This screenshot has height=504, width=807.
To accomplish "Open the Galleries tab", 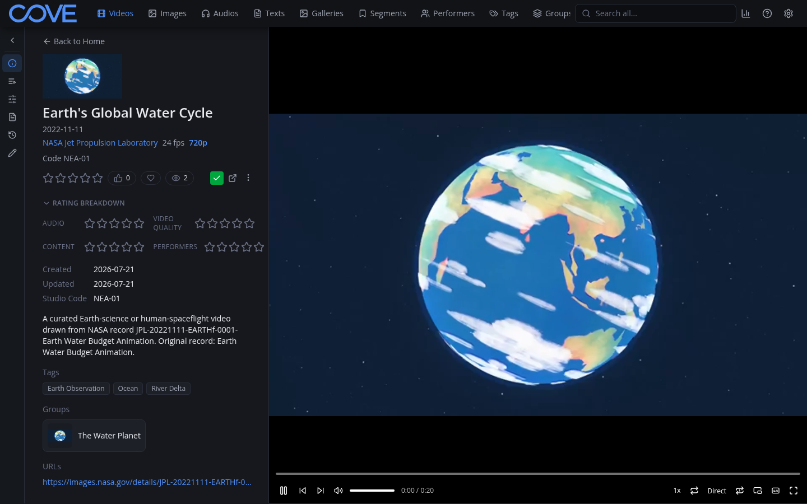I will click(x=322, y=13).
